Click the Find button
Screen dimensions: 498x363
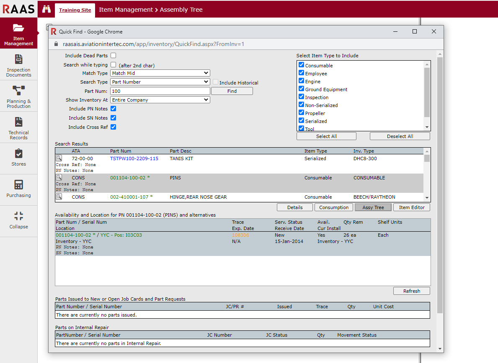tap(232, 91)
